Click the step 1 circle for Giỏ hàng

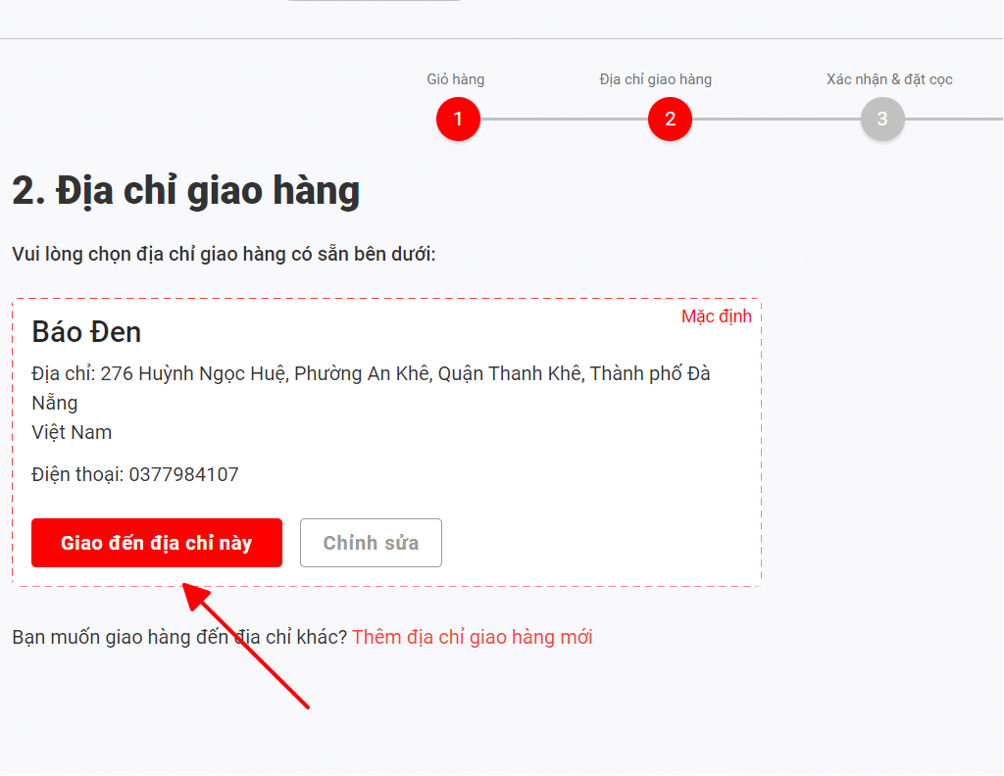click(458, 120)
